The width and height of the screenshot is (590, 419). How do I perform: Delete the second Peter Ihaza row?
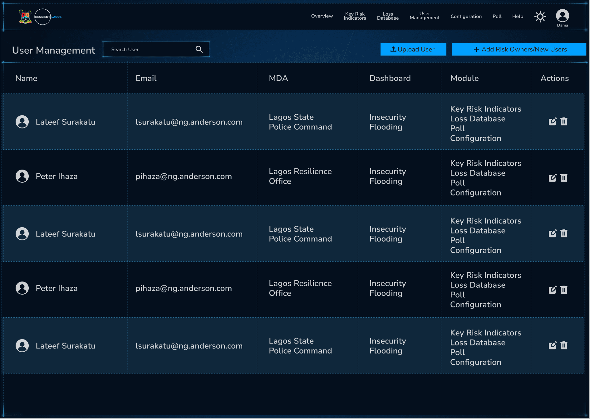(564, 290)
